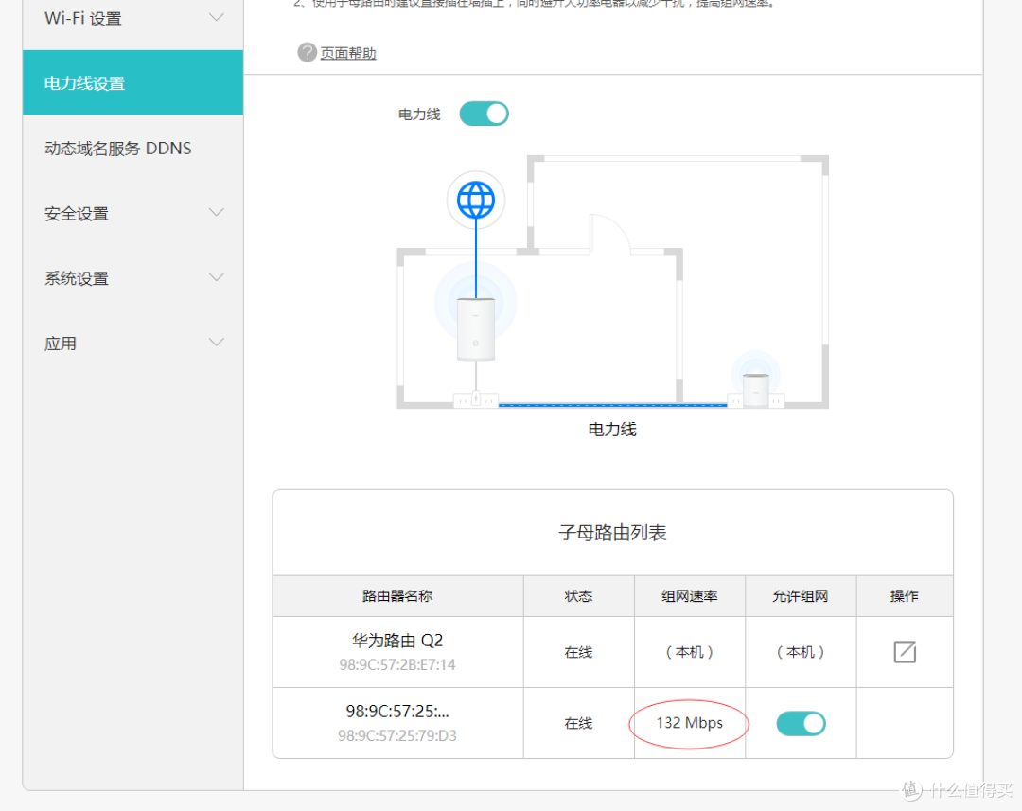Click the 路由器名称 column header
The height and width of the screenshot is (811, 1022).
coord(397,596)
